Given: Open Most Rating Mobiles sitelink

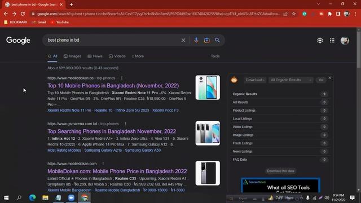Looking at the screenshot, I should tap(64, 151).
